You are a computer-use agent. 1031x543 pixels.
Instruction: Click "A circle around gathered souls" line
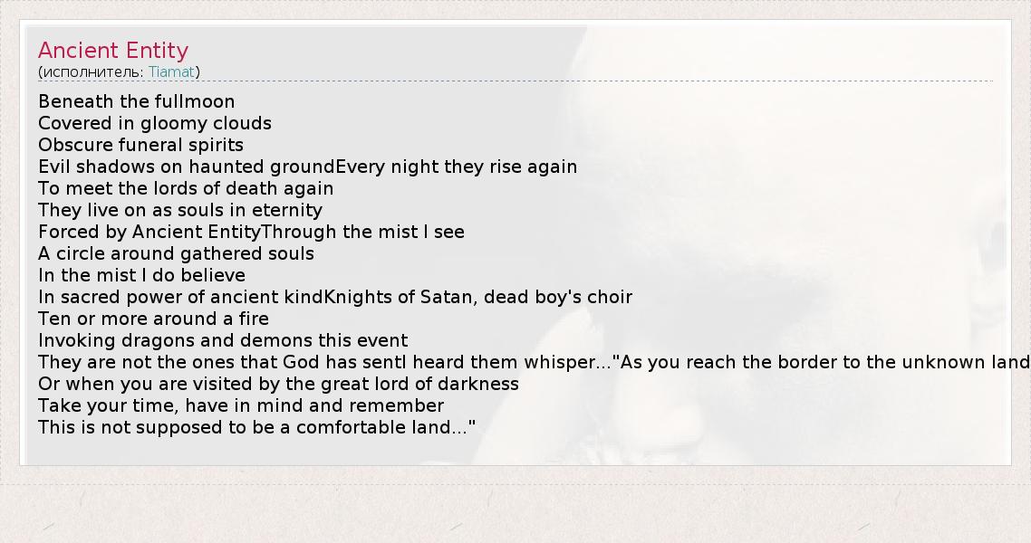pos(176,253)
